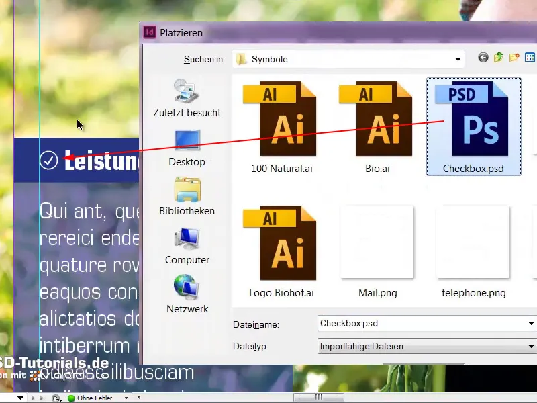Select the Checkbox.psd Photoshop file
Screen dimensions: 537x403
[474, 126]
